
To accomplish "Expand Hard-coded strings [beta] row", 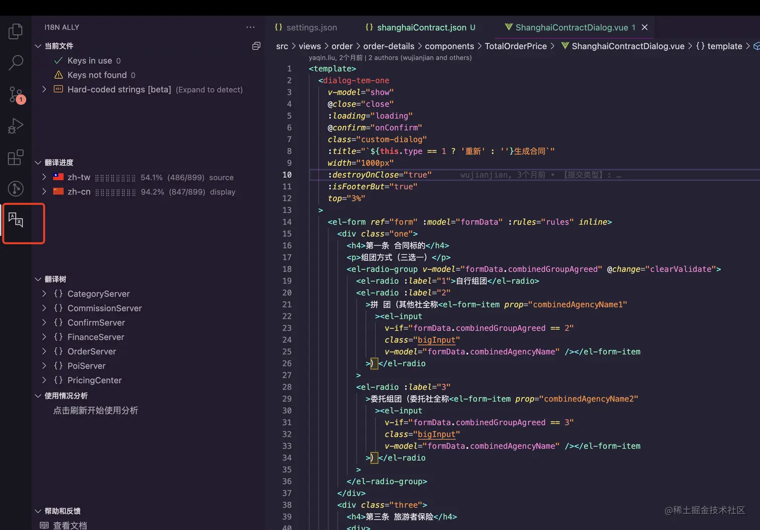I will [44, 89].
